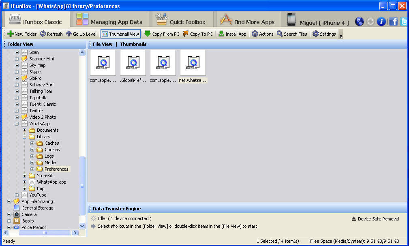Select iBooks in folder tree
Screen dimensions: 409x246
[28, 221]
